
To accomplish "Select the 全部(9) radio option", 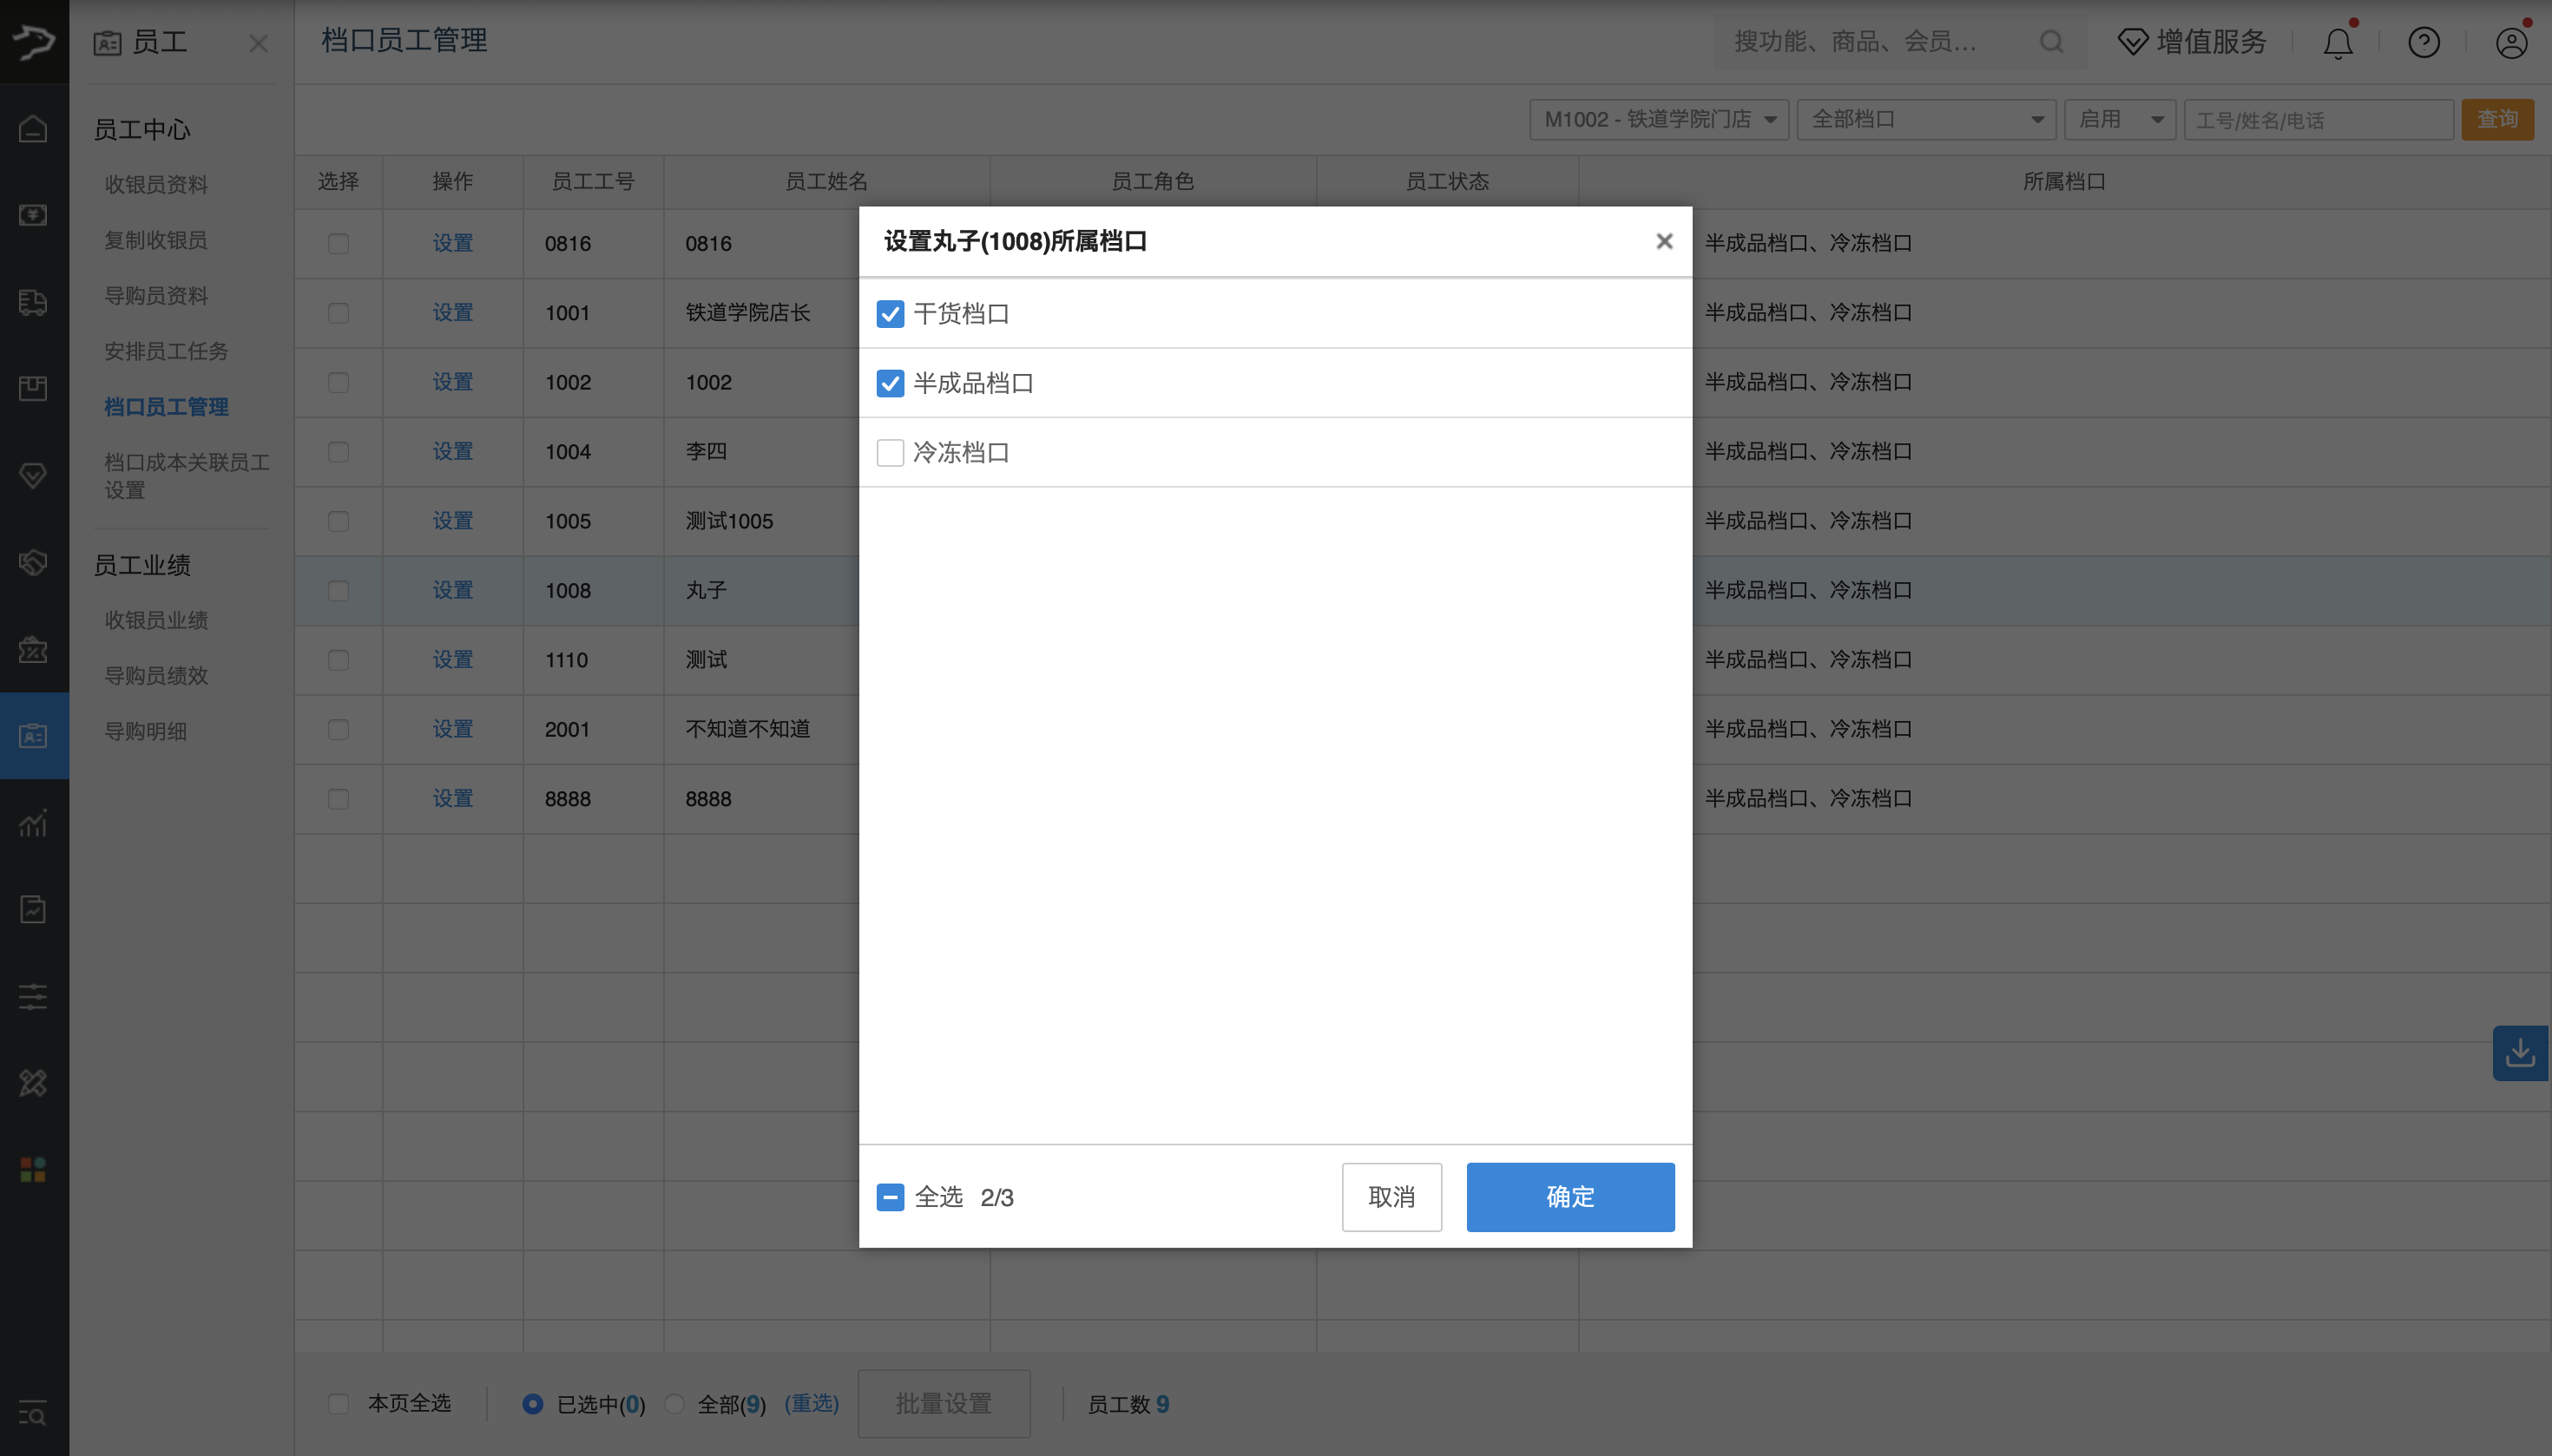I will (x=674, y=1403).
